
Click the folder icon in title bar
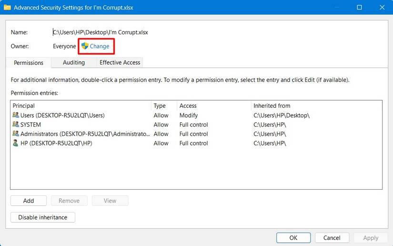coord(7,8)
